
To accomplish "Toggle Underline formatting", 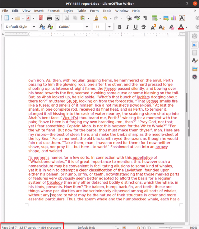I will pos(136,27).
